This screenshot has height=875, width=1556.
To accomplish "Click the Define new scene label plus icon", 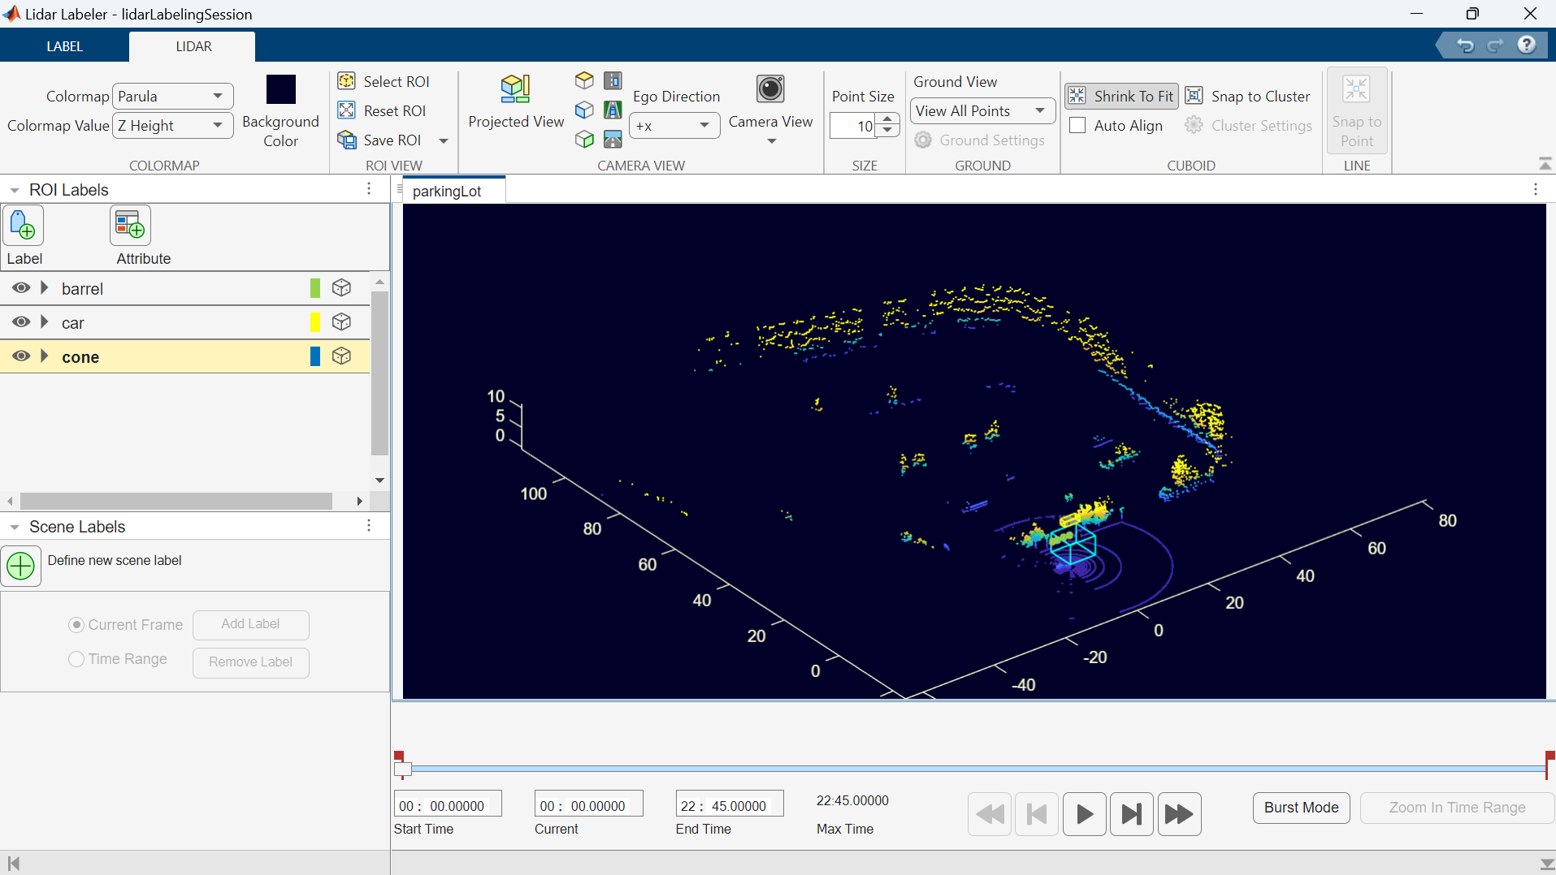I will pos(21,566).
